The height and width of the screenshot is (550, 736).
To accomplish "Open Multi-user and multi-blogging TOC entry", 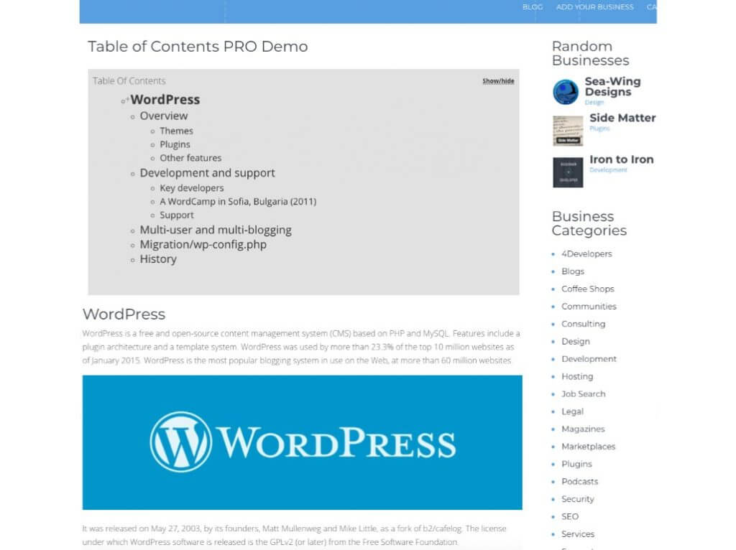I will 215,230.
